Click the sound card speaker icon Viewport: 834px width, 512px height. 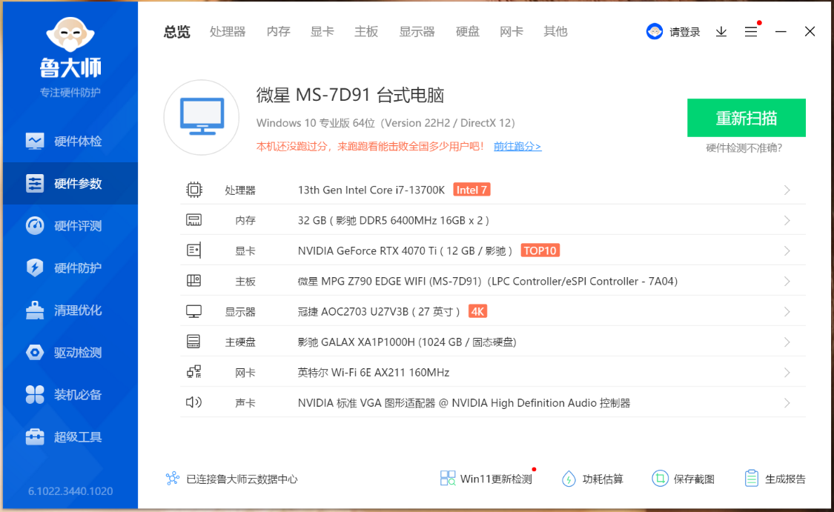pyautogui.click(x=193, y=402)
